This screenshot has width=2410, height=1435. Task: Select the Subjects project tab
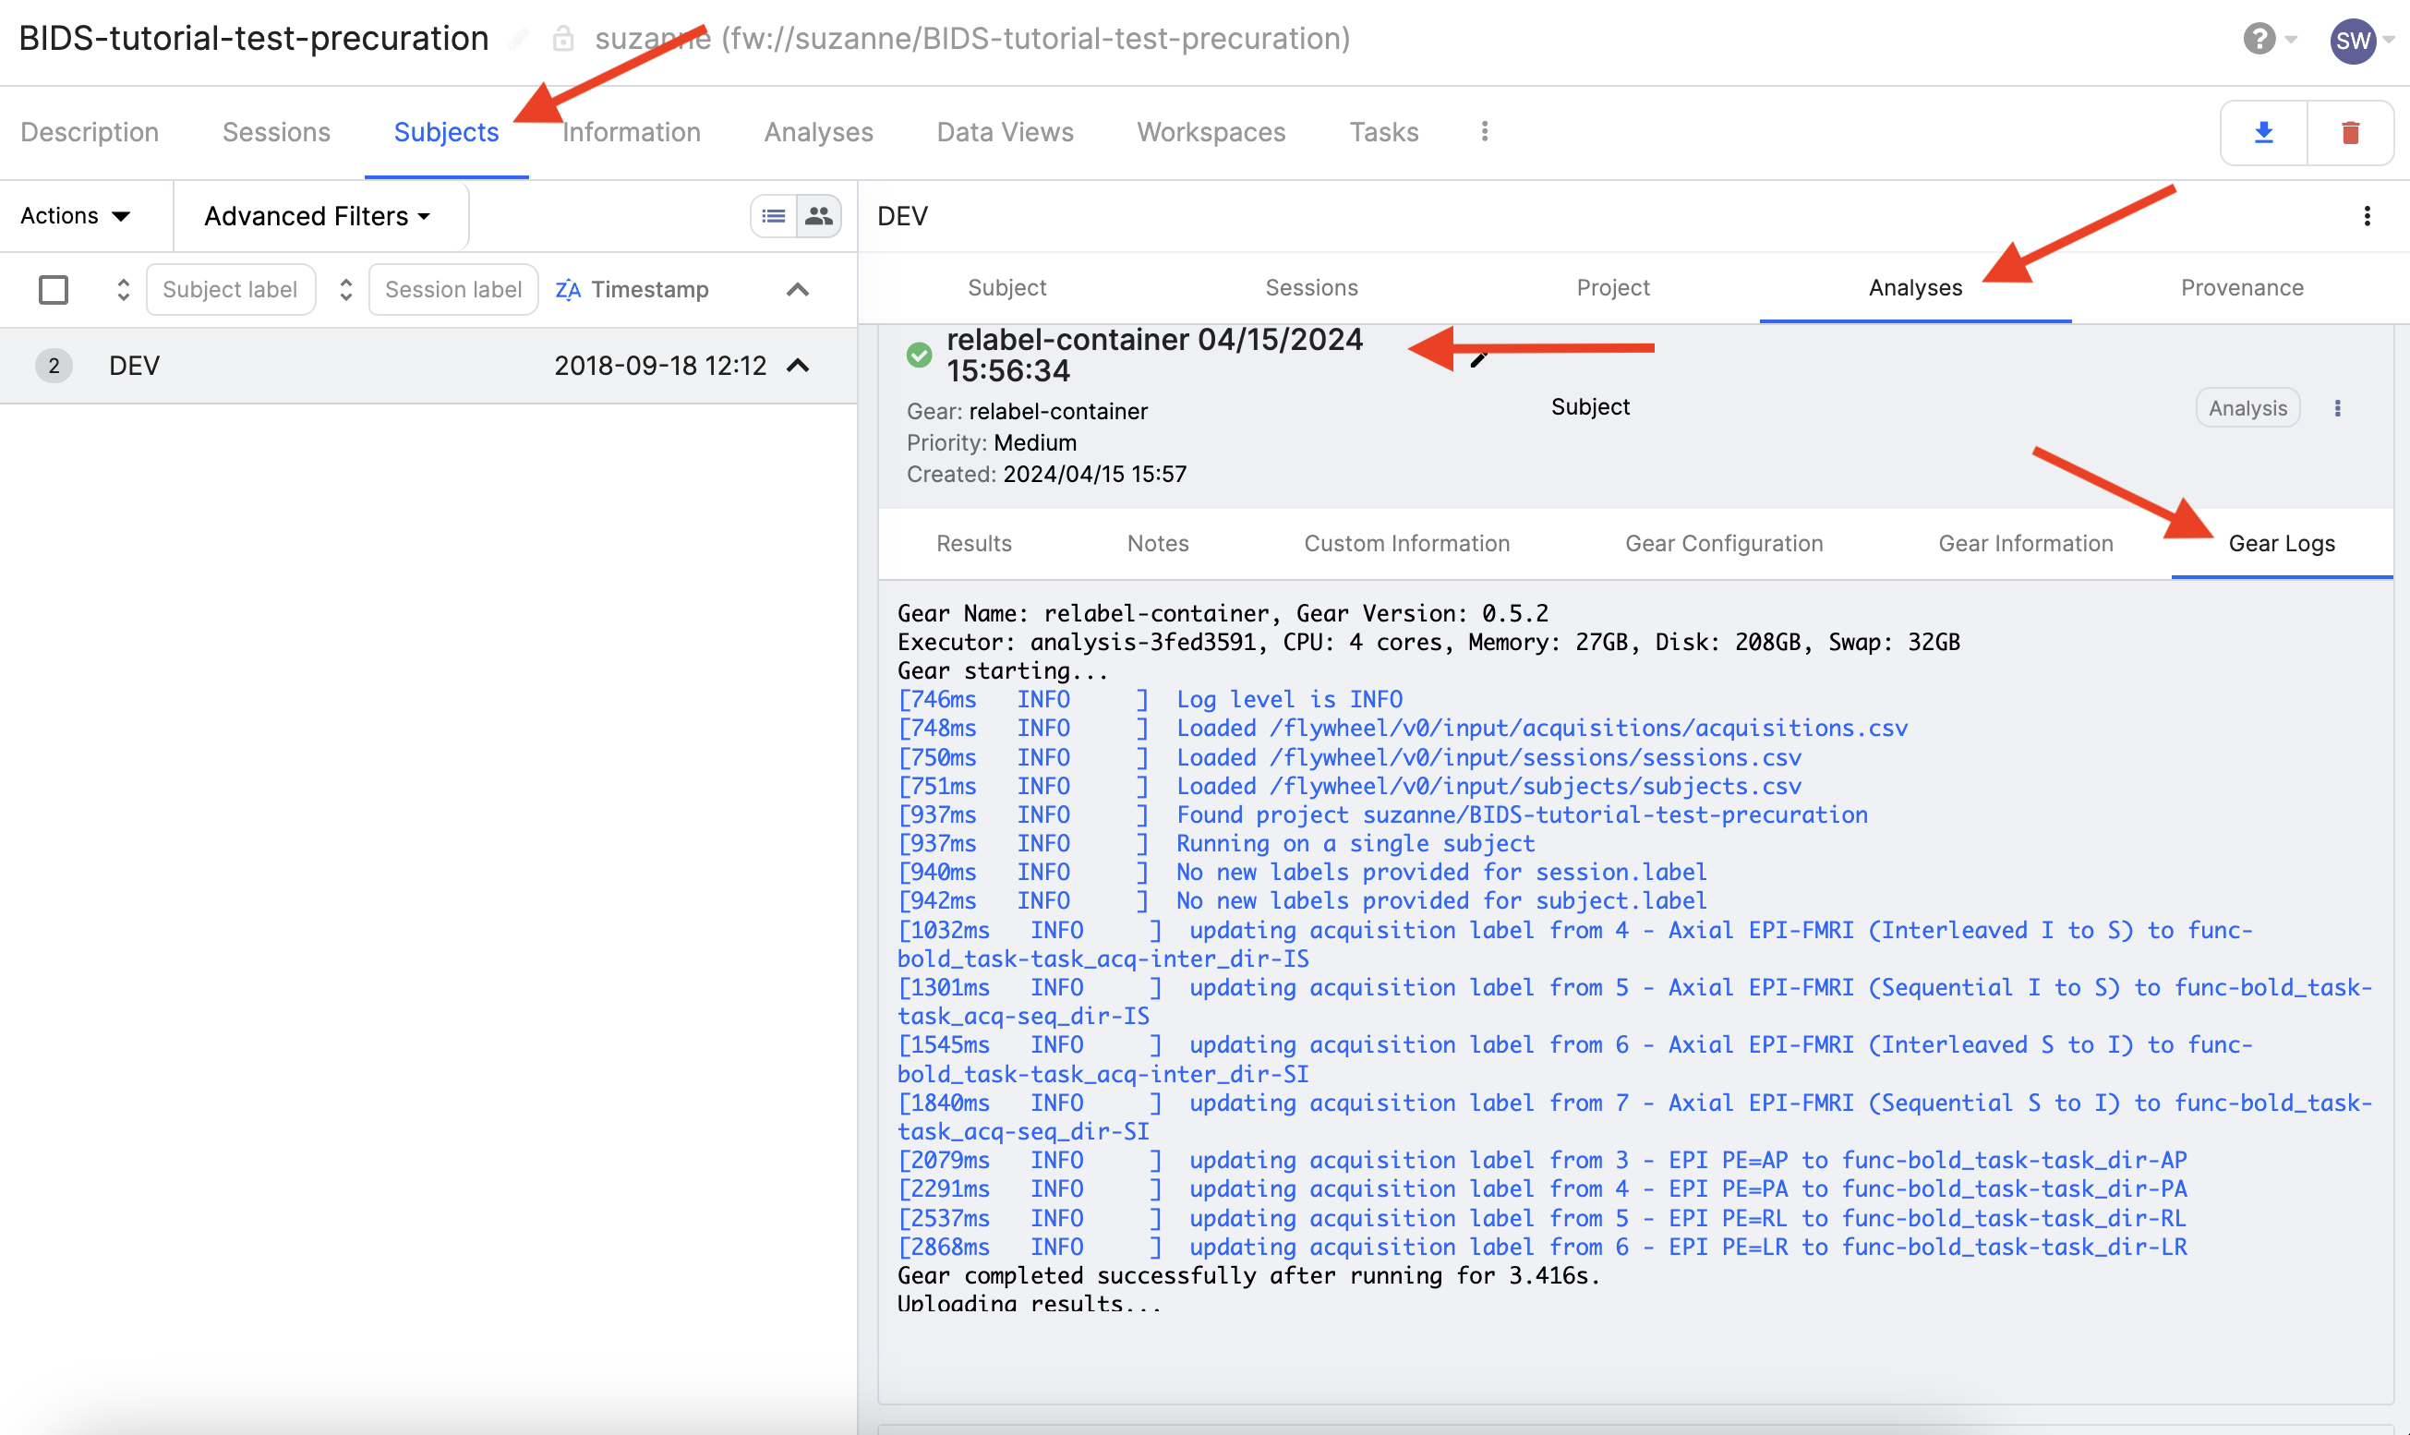pyautogui.click(x=447, y=131)
